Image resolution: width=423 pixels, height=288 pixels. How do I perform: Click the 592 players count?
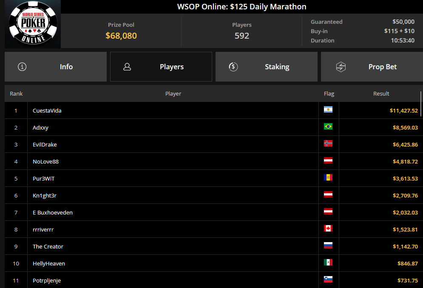242,36
